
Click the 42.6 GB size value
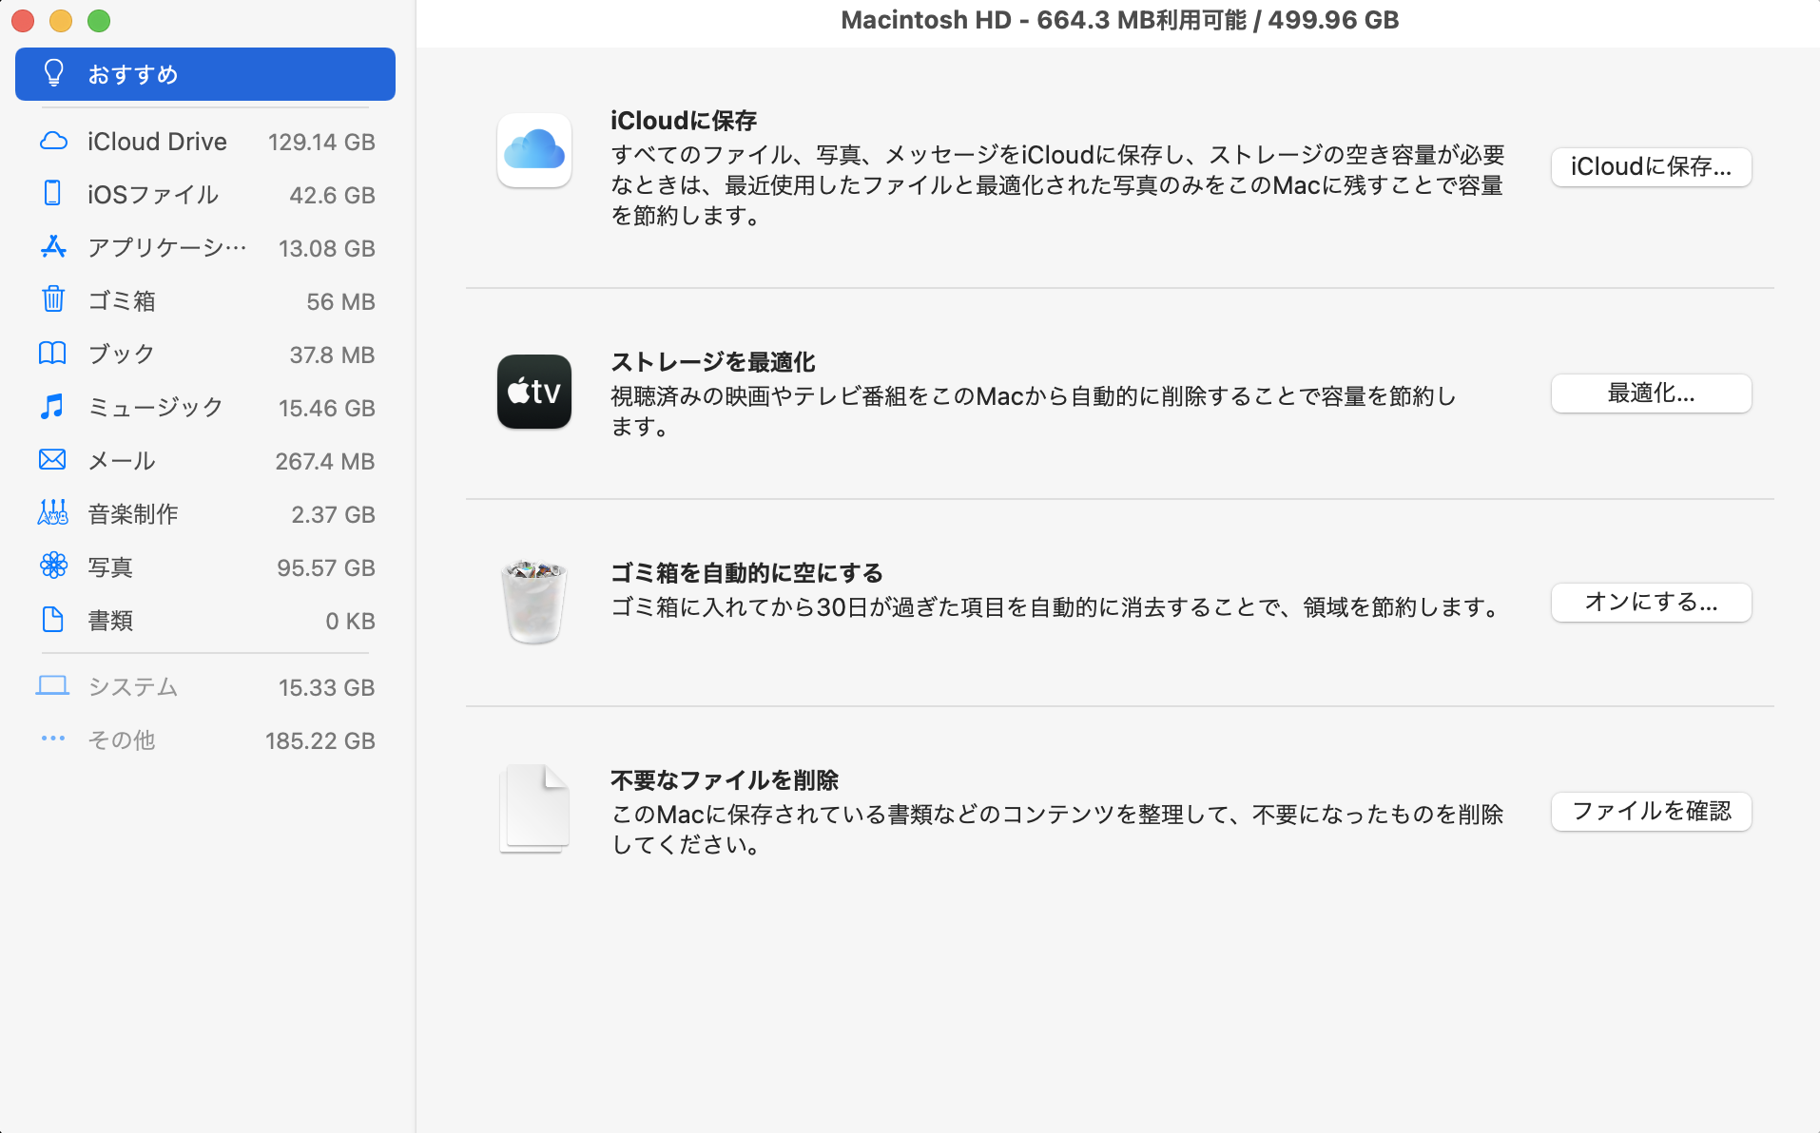pyautogui.click(x=332, y=195)
